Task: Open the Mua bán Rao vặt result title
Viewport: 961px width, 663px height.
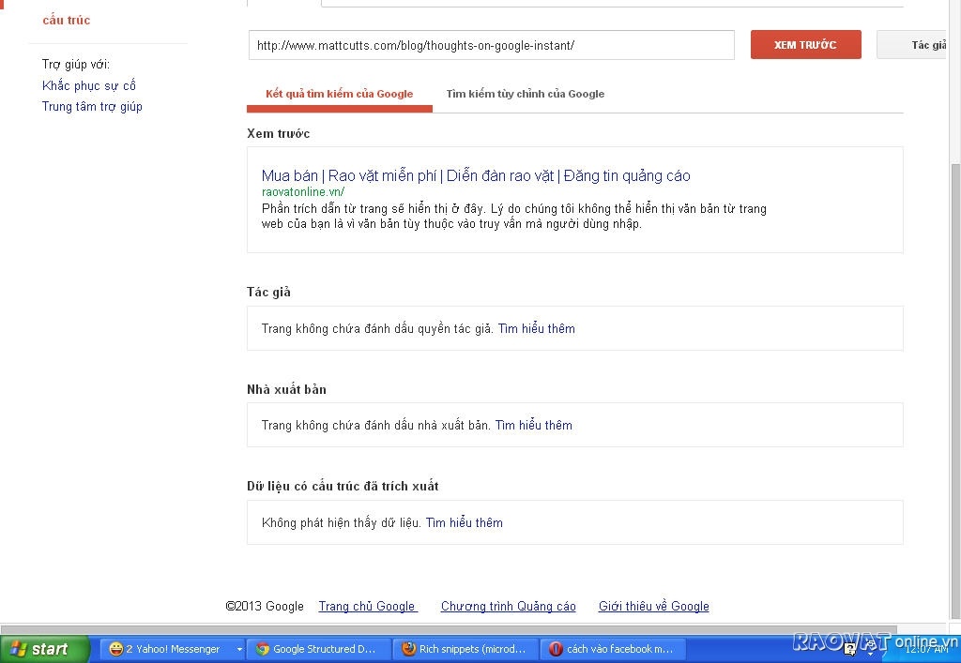Action: coord(476,175)
